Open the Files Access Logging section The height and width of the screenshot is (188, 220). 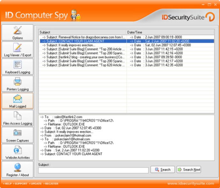coord(18,118)
